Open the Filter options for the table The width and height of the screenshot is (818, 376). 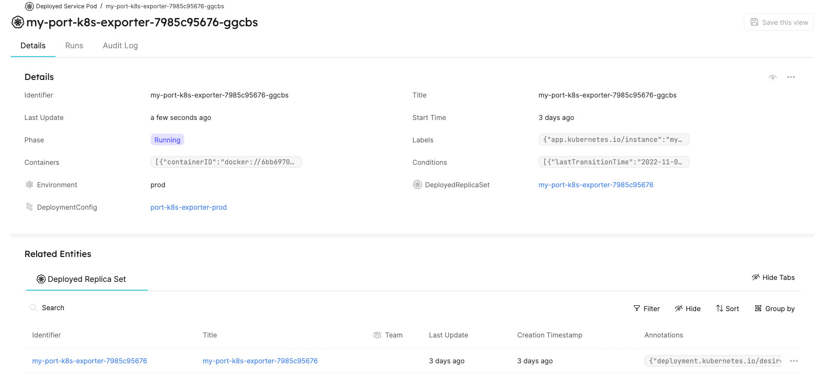646,309
